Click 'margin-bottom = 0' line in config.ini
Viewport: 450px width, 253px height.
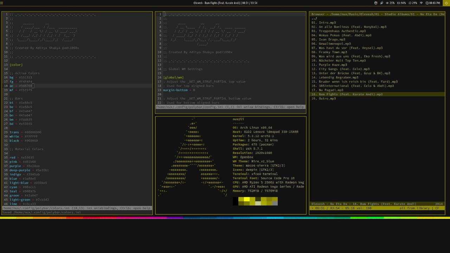(179, 90)
